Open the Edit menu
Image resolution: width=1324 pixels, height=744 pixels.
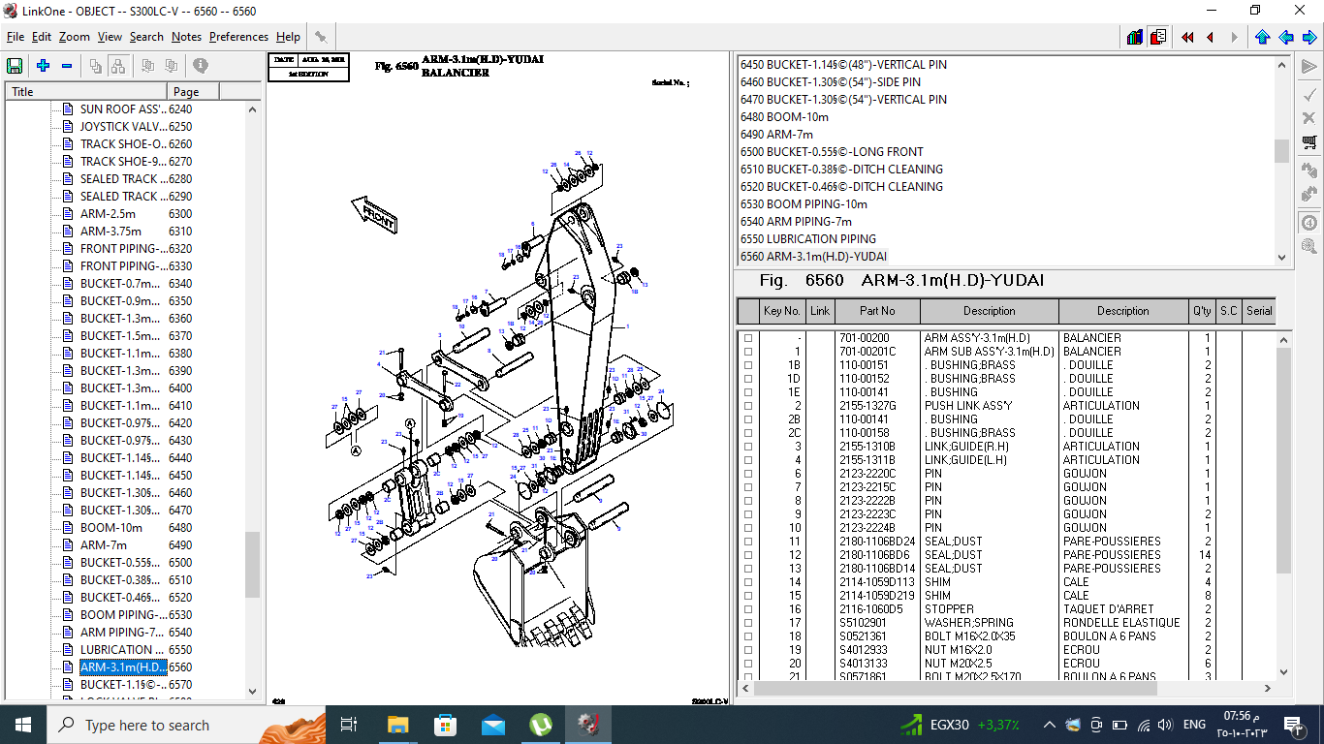point(41,37)
